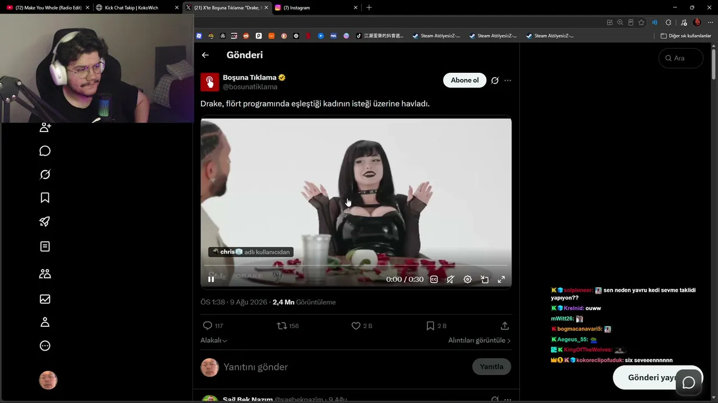
Task: Open the TikTok bookmark with Chinese title
Action: 380,36
